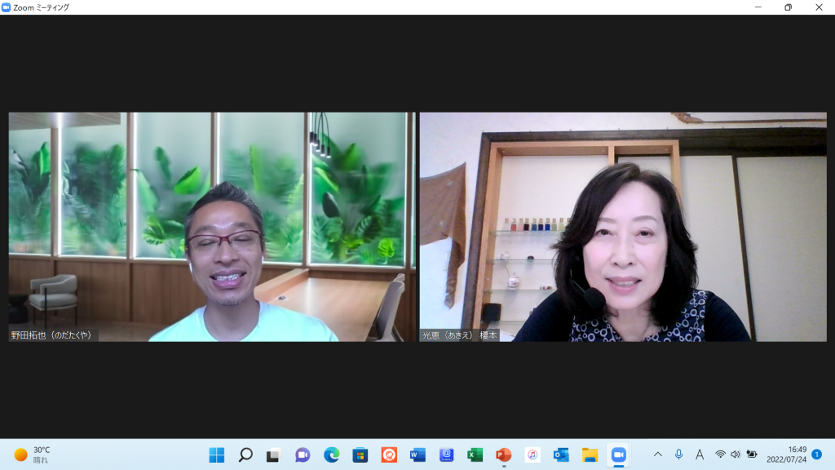The height and width of the screenshot is (470, 835).
Task: Click the Zoom icon in the taskbar
Action: tap(618, 454)
